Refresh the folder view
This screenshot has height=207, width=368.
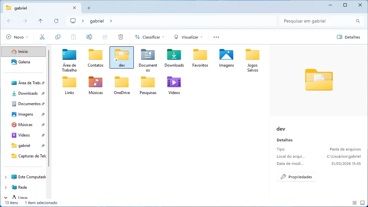tap(56, 21)
